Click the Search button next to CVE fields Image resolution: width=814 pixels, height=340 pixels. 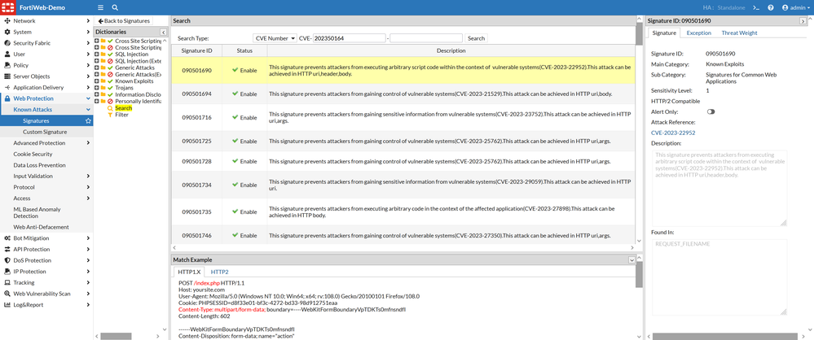pyautogui.click(x=476, y=38)
